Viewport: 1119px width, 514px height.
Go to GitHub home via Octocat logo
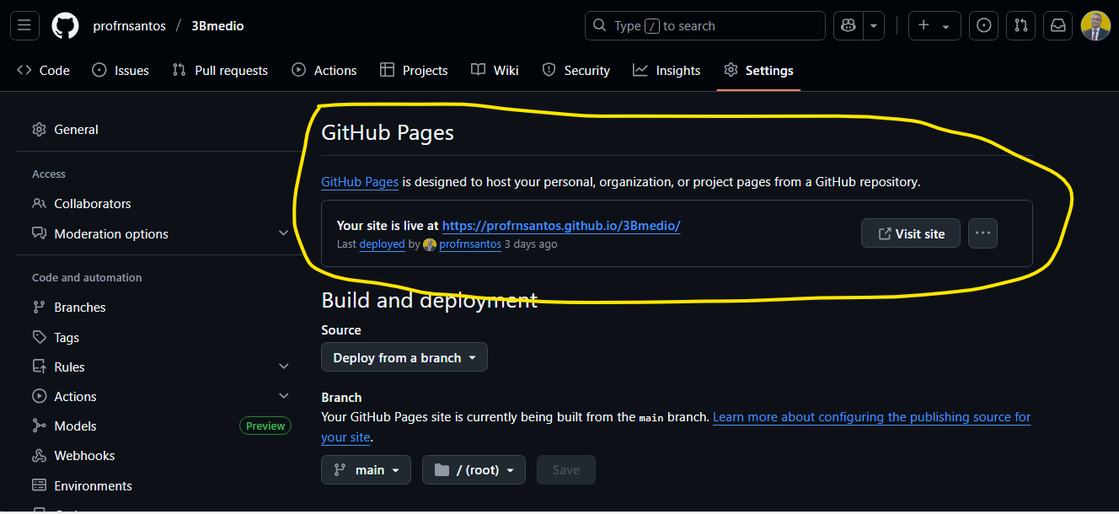(x=65, y=26)
